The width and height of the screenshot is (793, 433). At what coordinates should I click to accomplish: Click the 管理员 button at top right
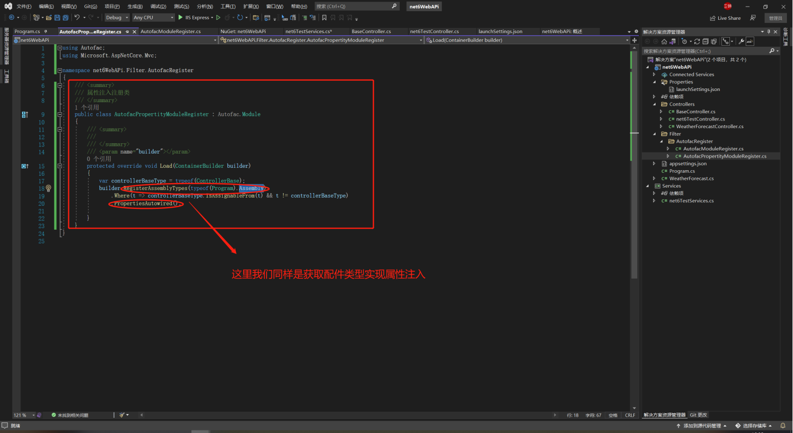(x=776, y=18)
